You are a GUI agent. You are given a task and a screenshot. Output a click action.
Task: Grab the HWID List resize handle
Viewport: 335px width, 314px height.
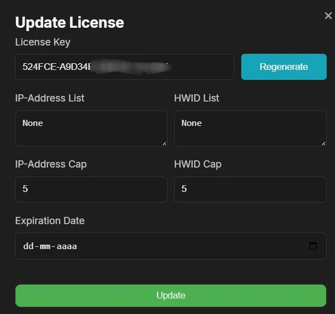323,143
